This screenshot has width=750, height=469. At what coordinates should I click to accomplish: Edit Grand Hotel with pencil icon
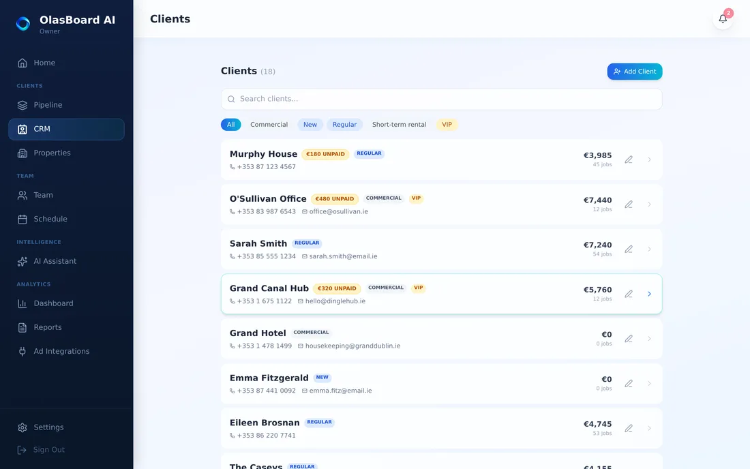click(629, 339)
